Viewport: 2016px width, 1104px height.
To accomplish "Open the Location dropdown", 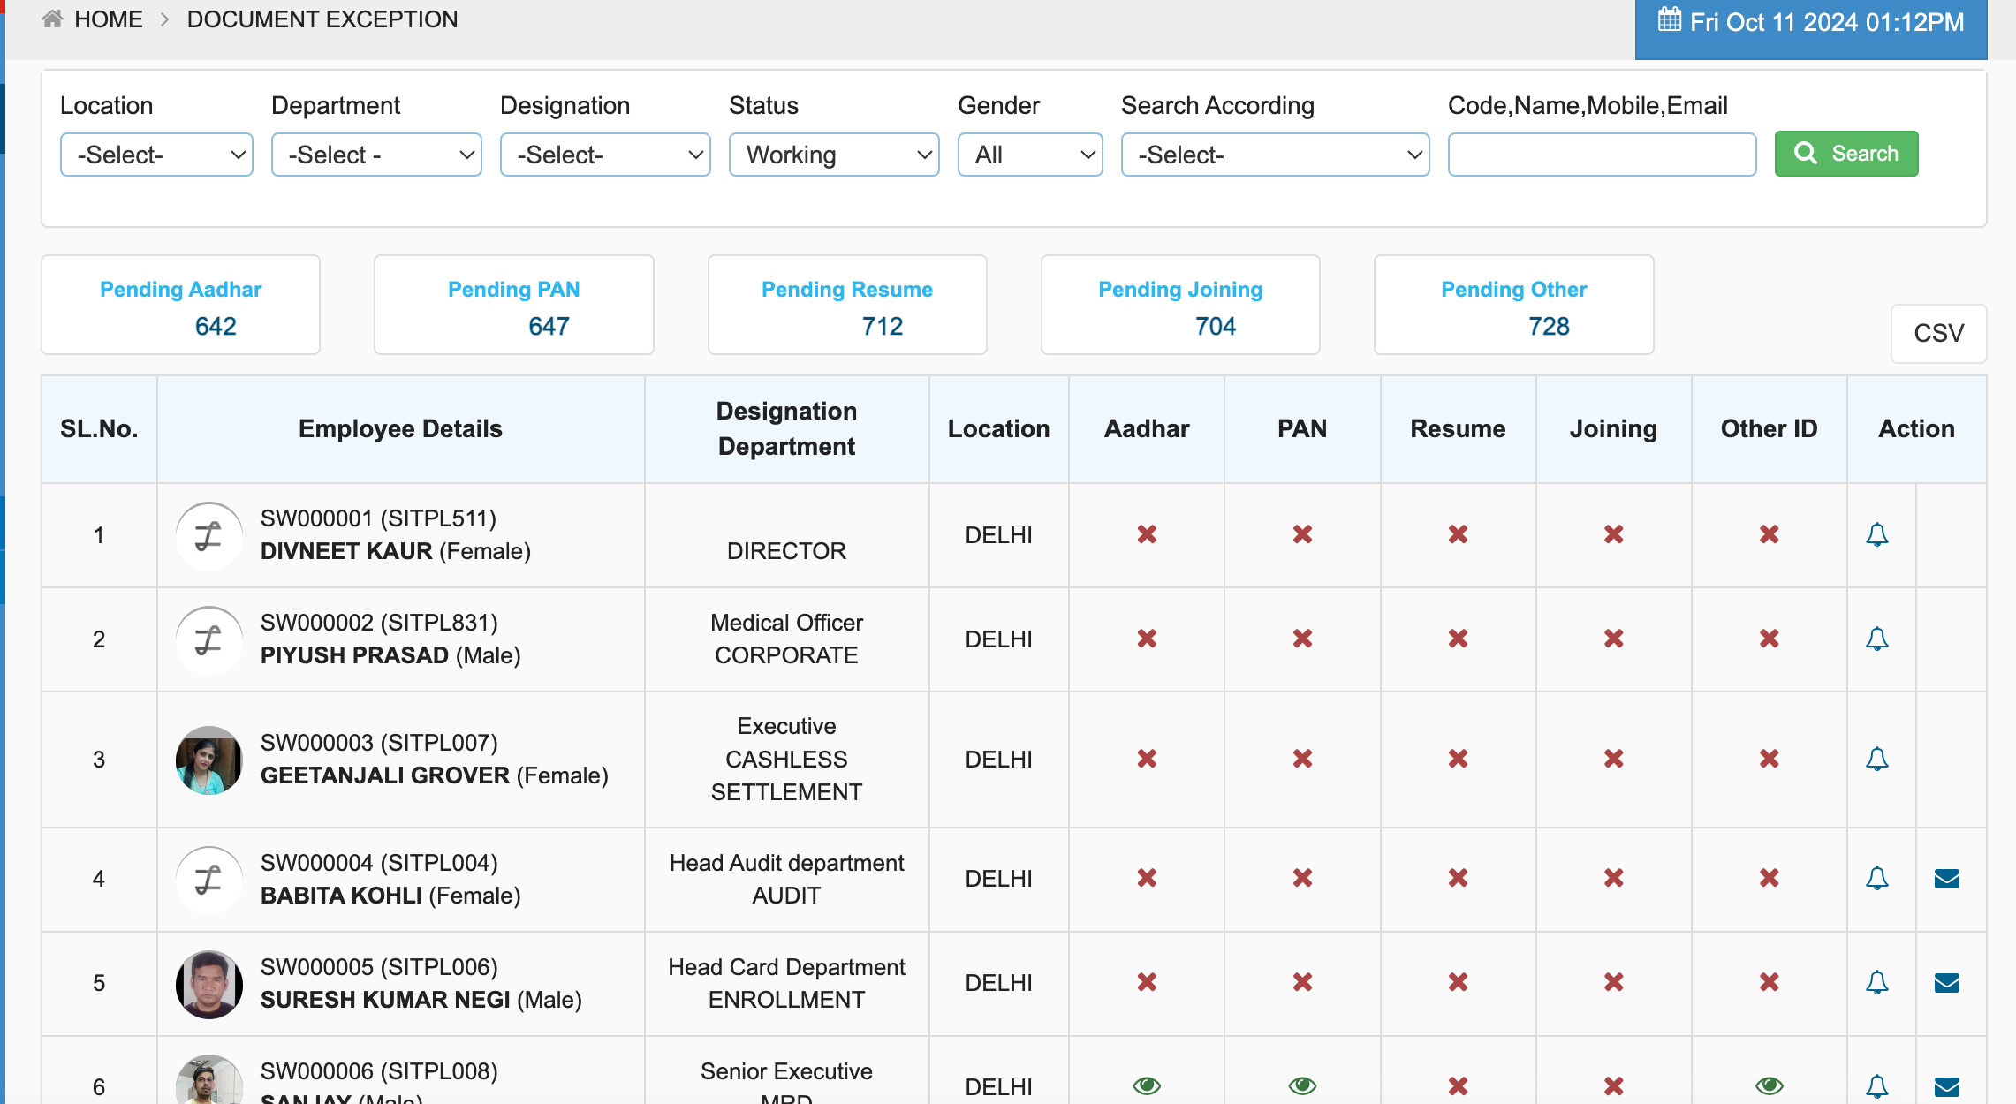I will point(156,155).
